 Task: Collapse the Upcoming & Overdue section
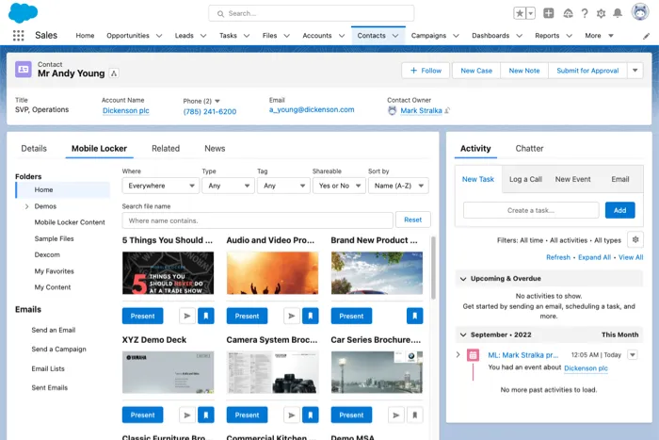pyautogui.click(x=463, y=279)
